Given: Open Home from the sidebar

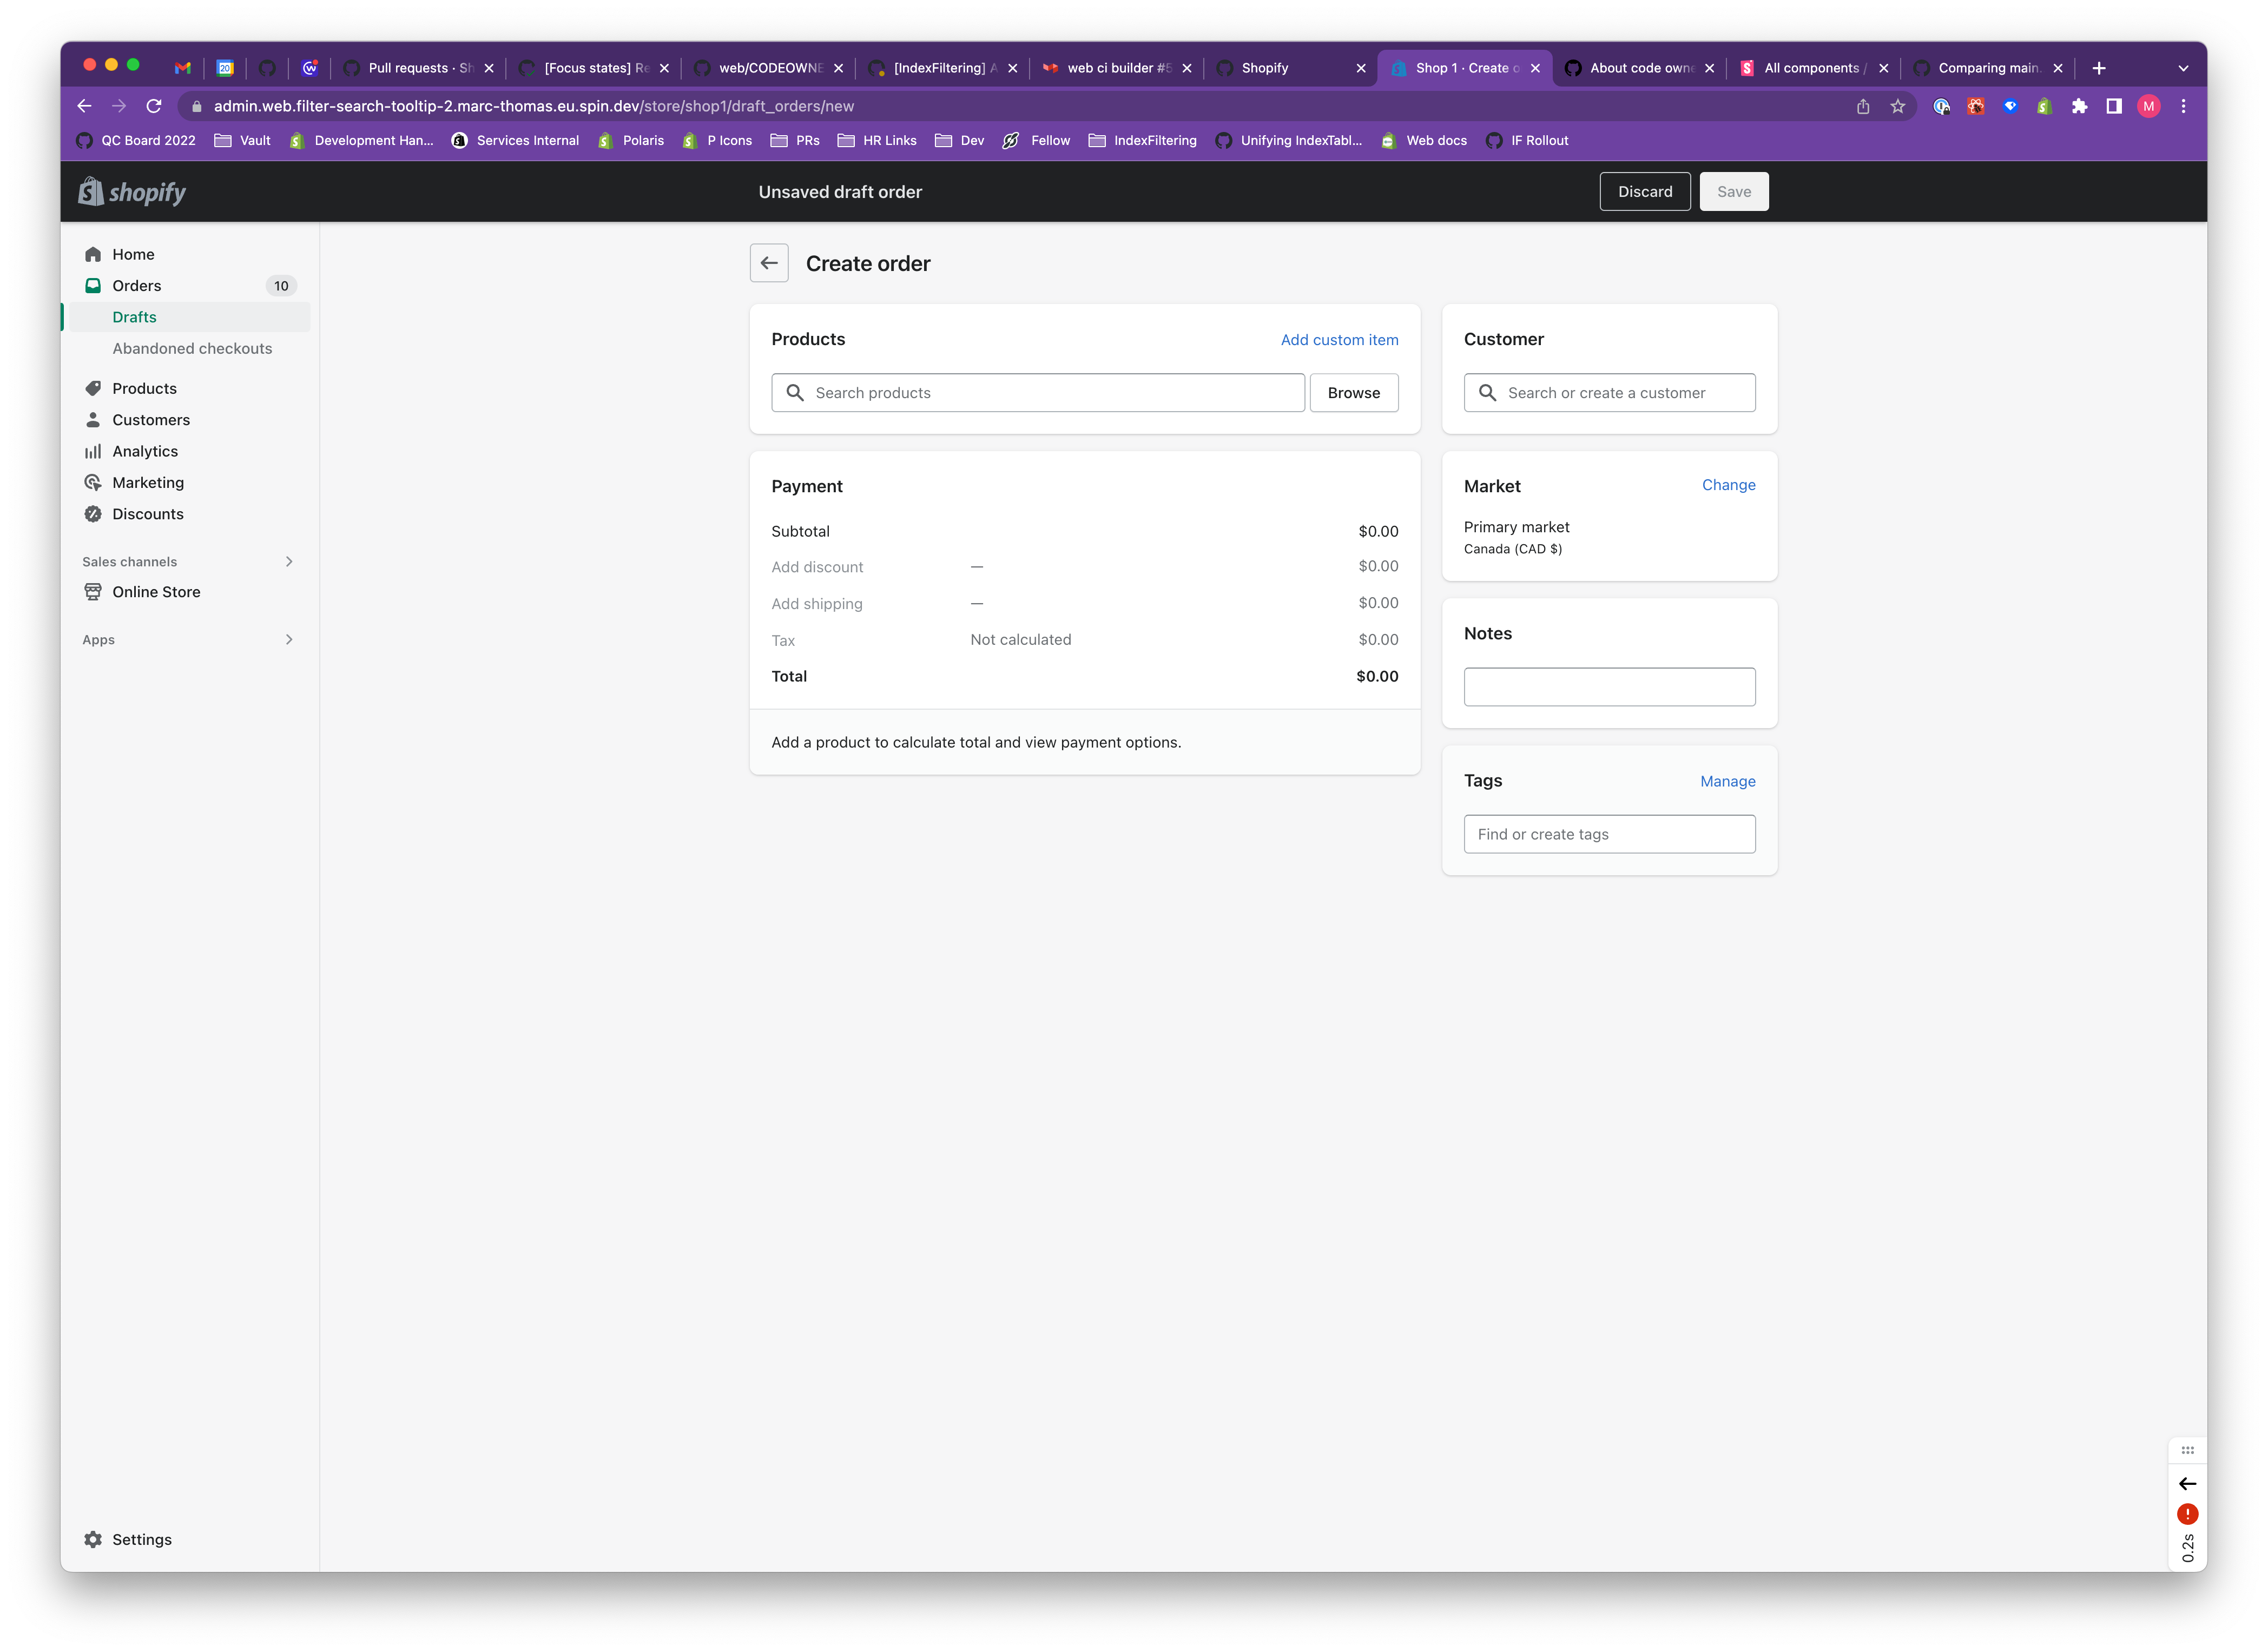Looking at the screenshot, I should pos(133,254).
